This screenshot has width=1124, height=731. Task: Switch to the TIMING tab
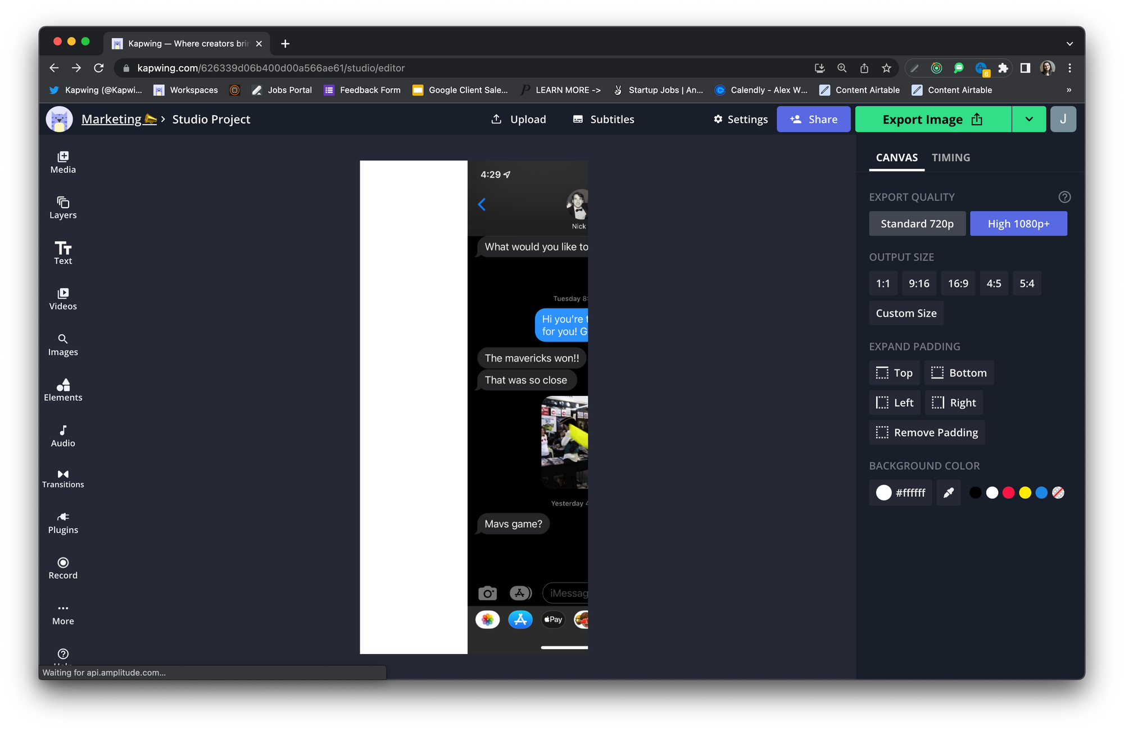(x=950, y=158)
